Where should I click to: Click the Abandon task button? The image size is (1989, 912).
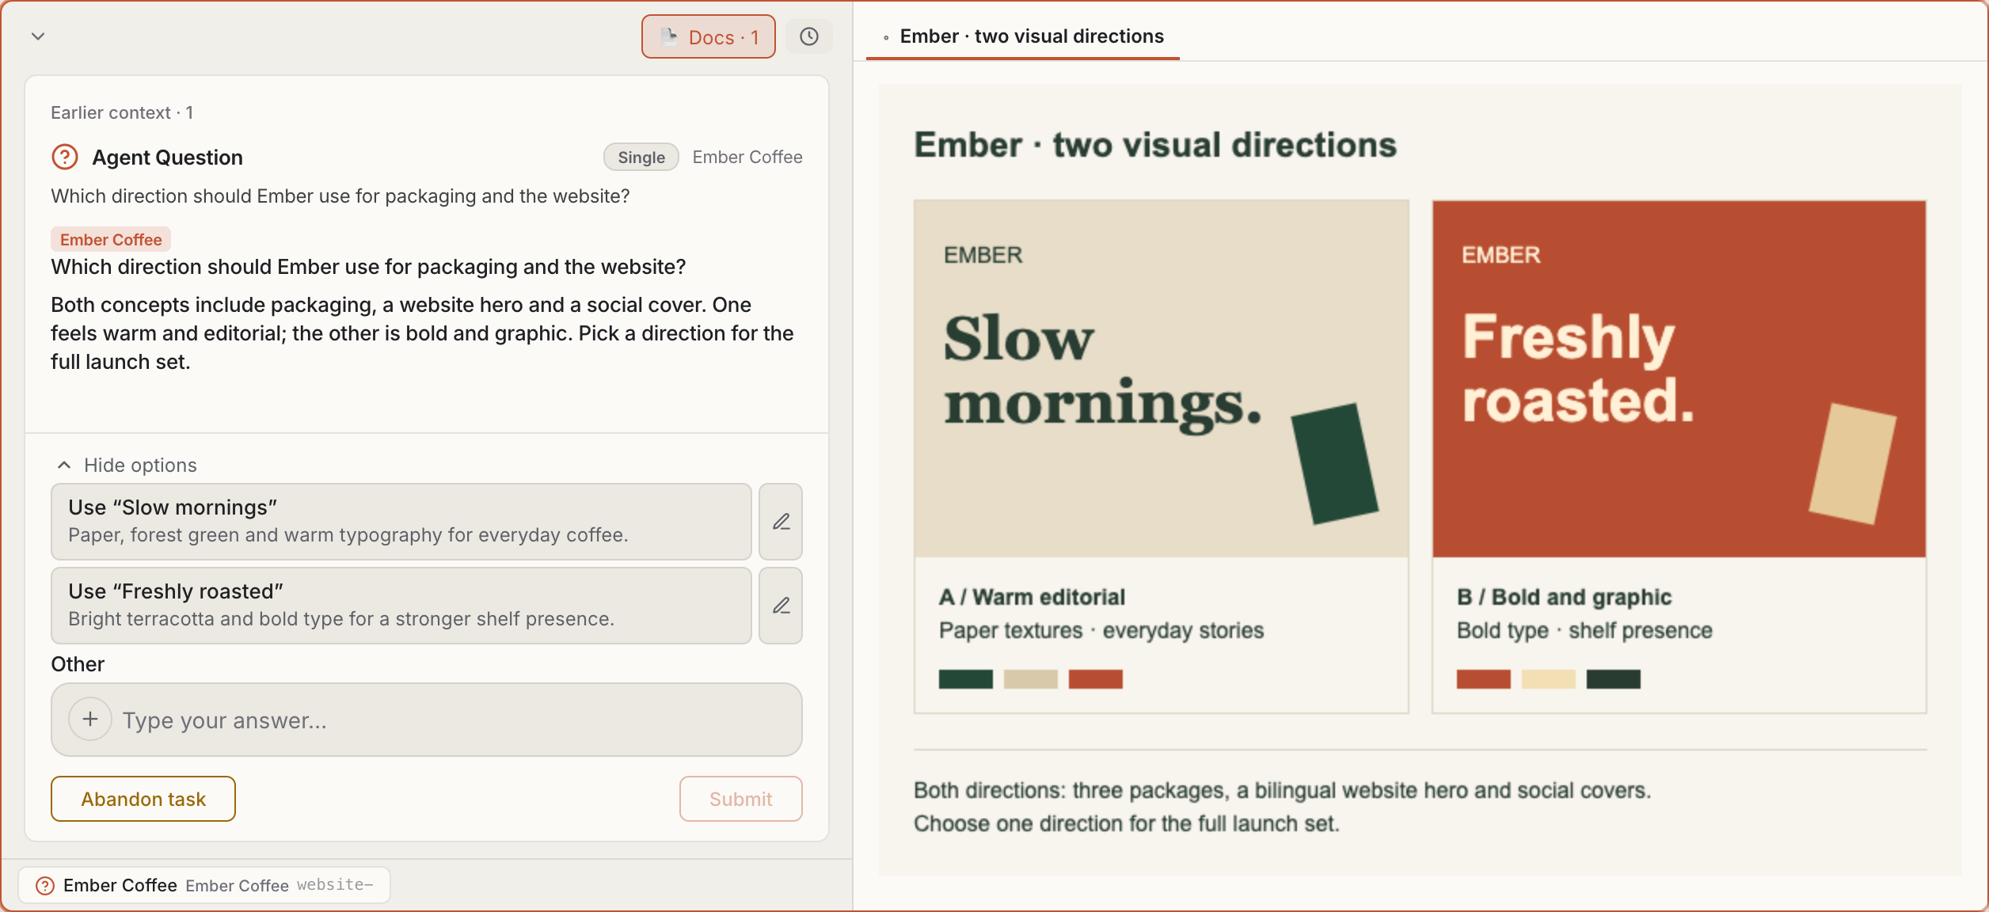point(143,799)
